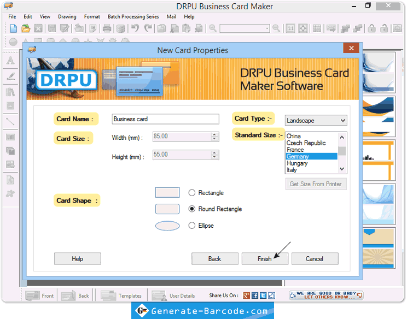Screen dimensions: 407x319
Task: Select the Line drawing tool in left sidebar
Action: pyautogui.click(x=10, y=121)
